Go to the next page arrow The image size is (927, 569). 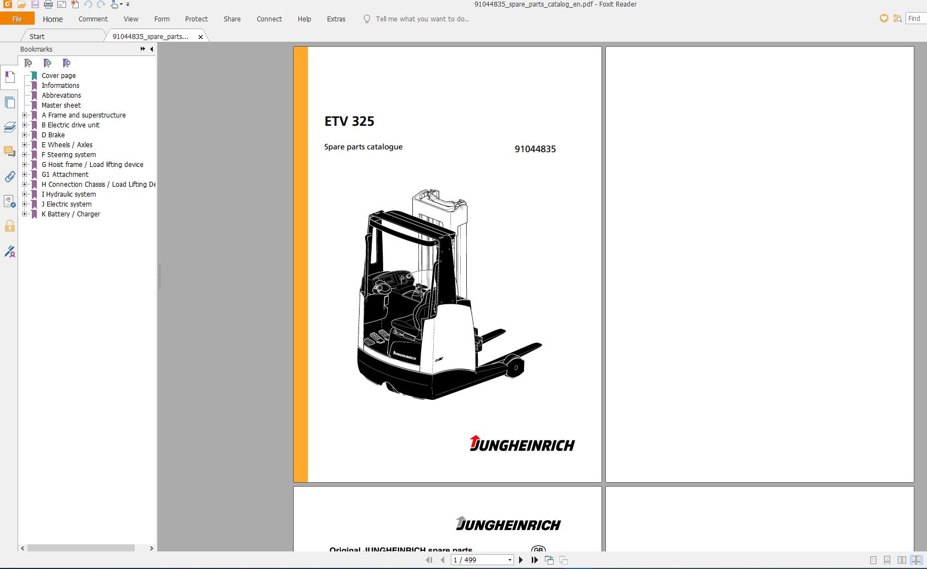point(521,560)
